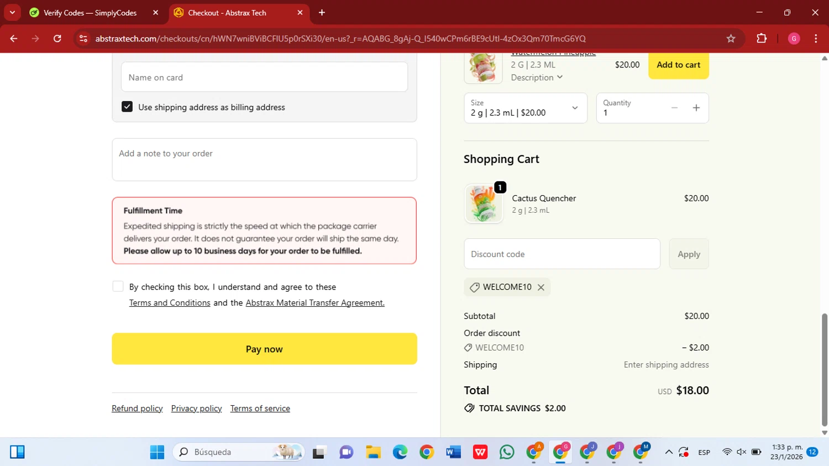The height and width of the screenshot is (466, 829).
Task: Open Windows widgets panel icon
Action: pos(17,452)
